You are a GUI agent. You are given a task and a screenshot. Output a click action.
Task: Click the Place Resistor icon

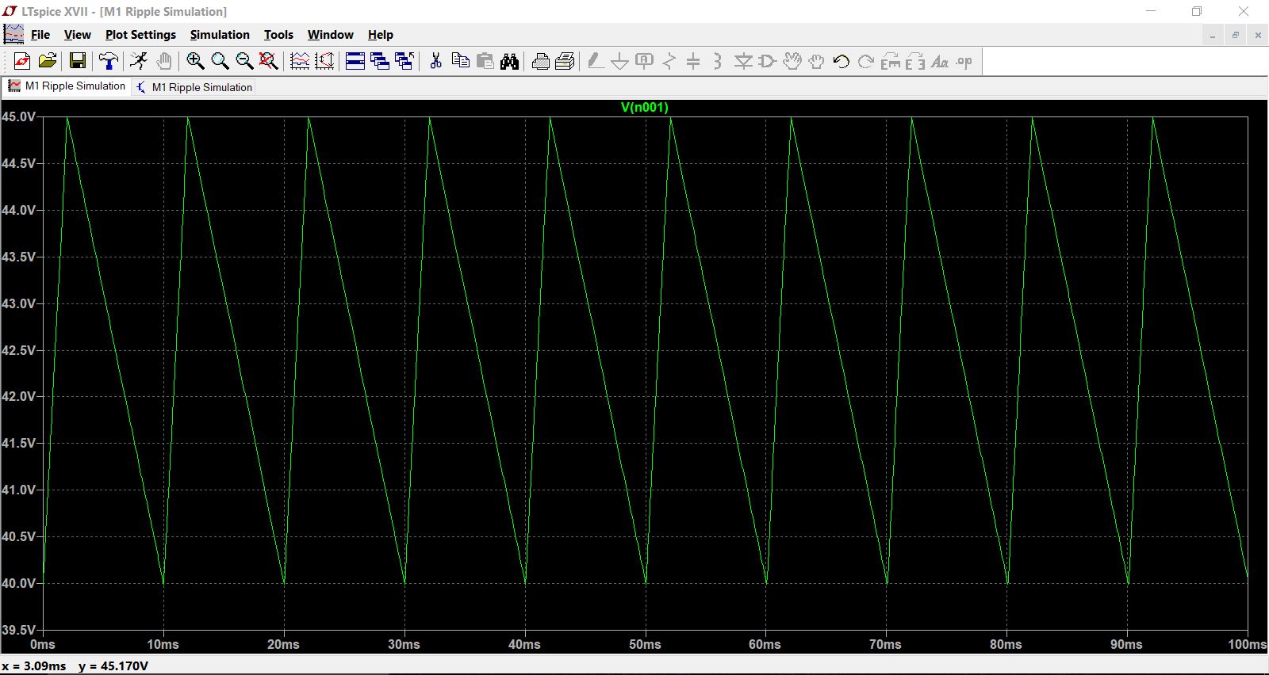pos(669,61)
